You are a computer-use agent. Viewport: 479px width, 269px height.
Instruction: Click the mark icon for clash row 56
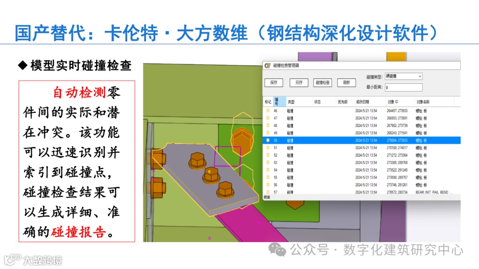click(x=268, y=185)
